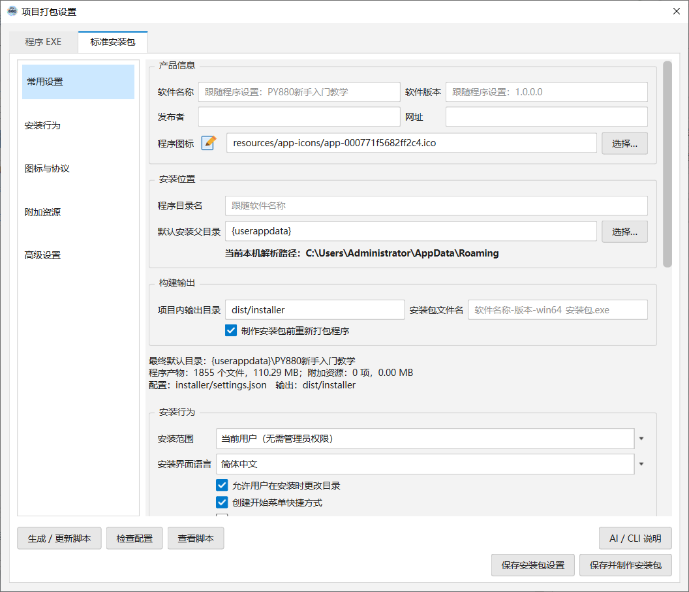The image size is (689, 592).
Task: Click 项目内输出目录 field dist/installer
Action: (x=315, y=310)
